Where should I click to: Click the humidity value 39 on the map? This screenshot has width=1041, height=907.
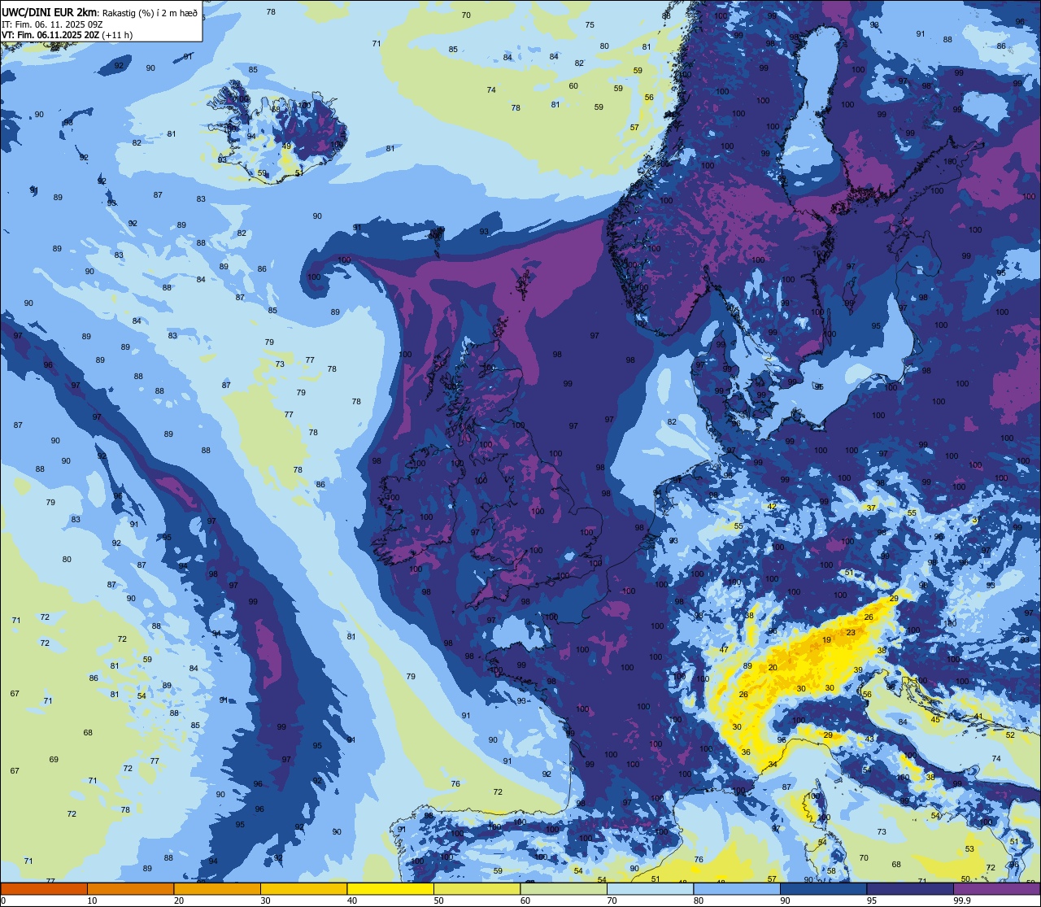[858, 669]
